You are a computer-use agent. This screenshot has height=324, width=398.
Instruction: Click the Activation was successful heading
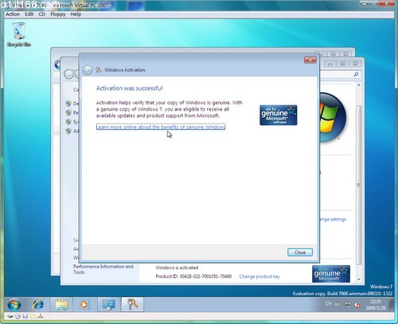point(130,88)
